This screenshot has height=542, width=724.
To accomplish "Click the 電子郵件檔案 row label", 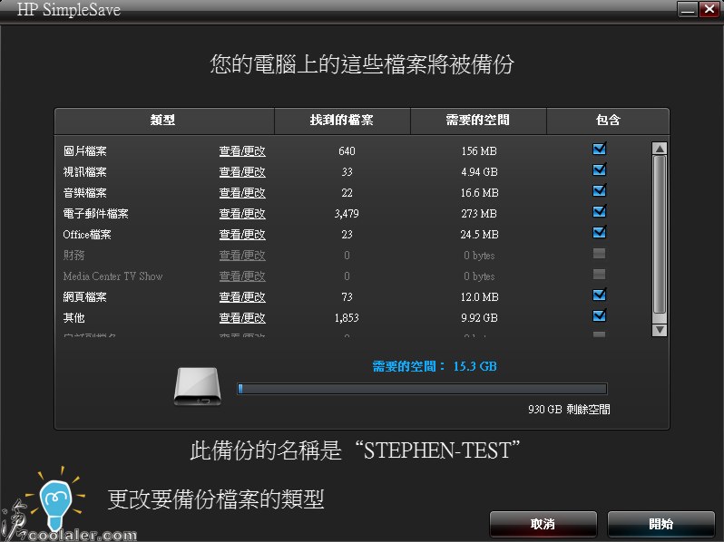I will [95, 214].
